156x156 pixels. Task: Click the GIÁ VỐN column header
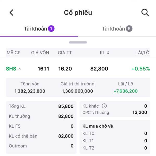pos(40,53)
